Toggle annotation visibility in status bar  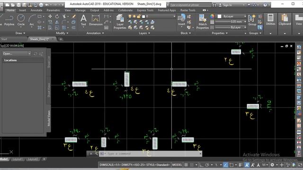tap(247, 165)
